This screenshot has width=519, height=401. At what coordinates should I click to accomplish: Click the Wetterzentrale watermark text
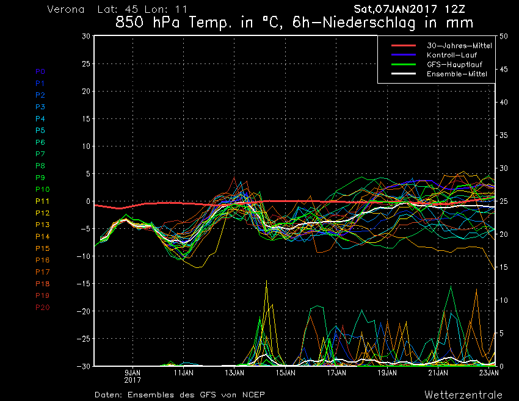click(463, 395)
